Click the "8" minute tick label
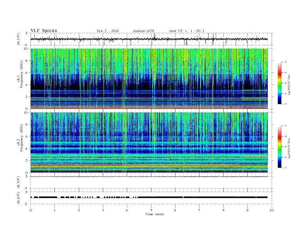306x236 pixels. [x=223, y=210]
